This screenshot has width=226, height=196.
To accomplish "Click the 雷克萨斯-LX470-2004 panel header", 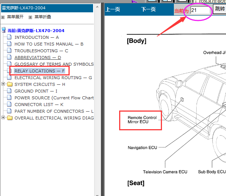I will click(47, 8).
